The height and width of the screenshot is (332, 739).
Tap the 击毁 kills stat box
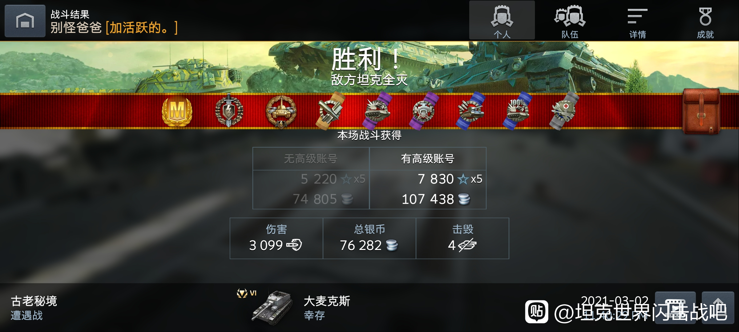coord(462,238)
